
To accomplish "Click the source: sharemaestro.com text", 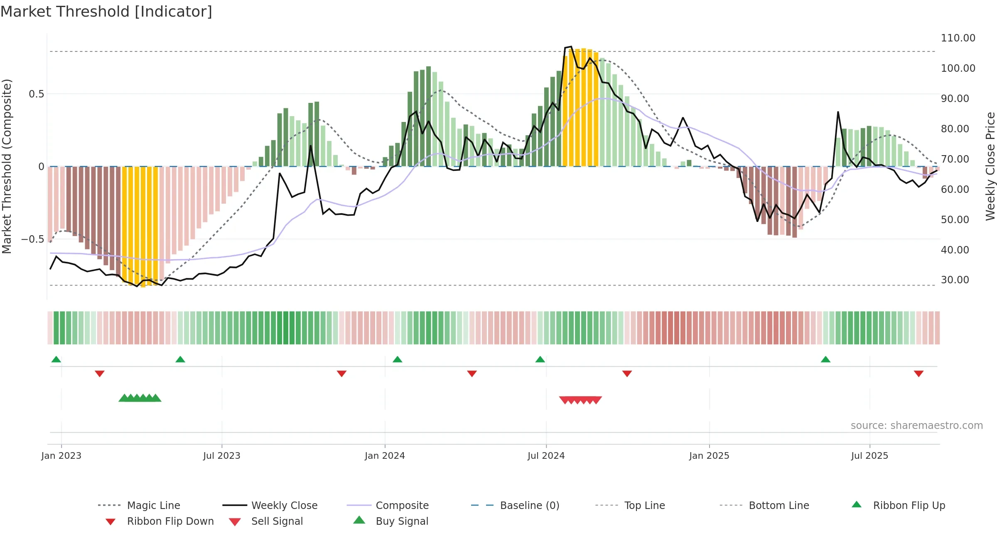I will tap(917, 426).
